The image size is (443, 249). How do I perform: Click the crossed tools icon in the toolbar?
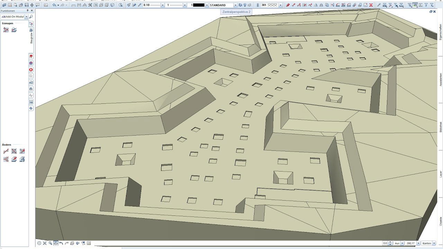coord(90,5)
